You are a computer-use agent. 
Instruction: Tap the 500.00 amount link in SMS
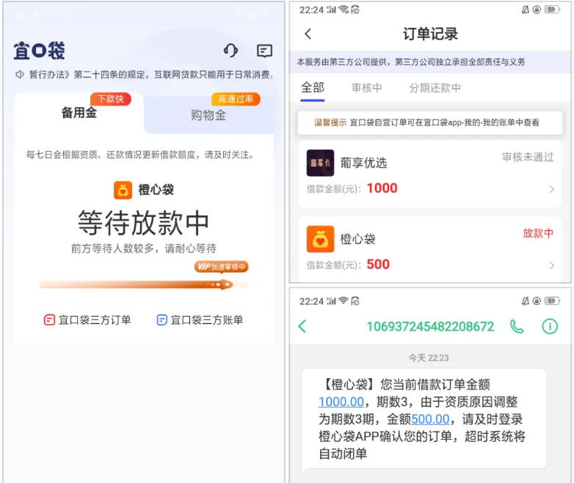[430, 419]
